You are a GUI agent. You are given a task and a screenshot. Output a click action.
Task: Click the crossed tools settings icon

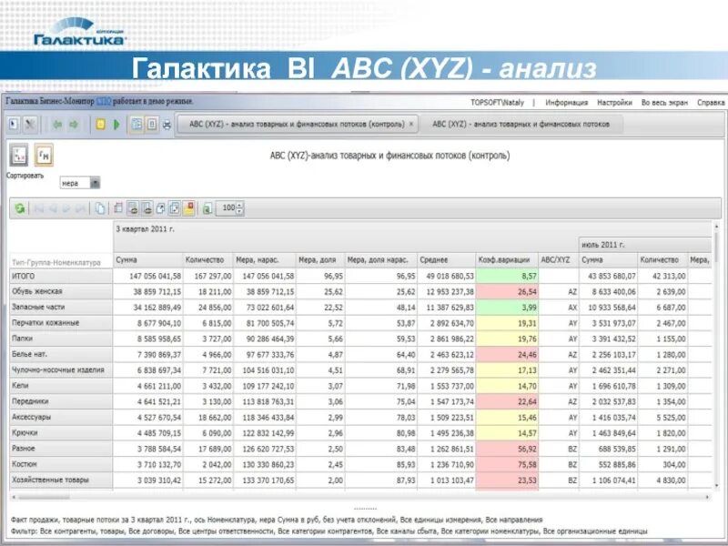pyautogui.click(x=30, y=125)
